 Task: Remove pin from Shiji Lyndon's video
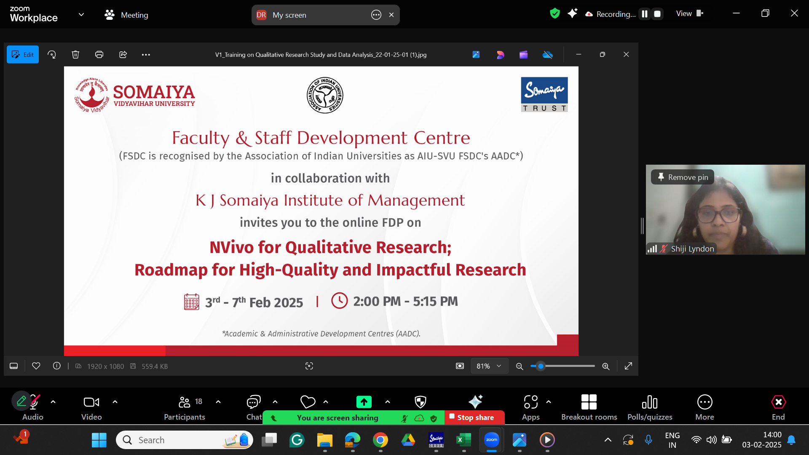[682, 177]
